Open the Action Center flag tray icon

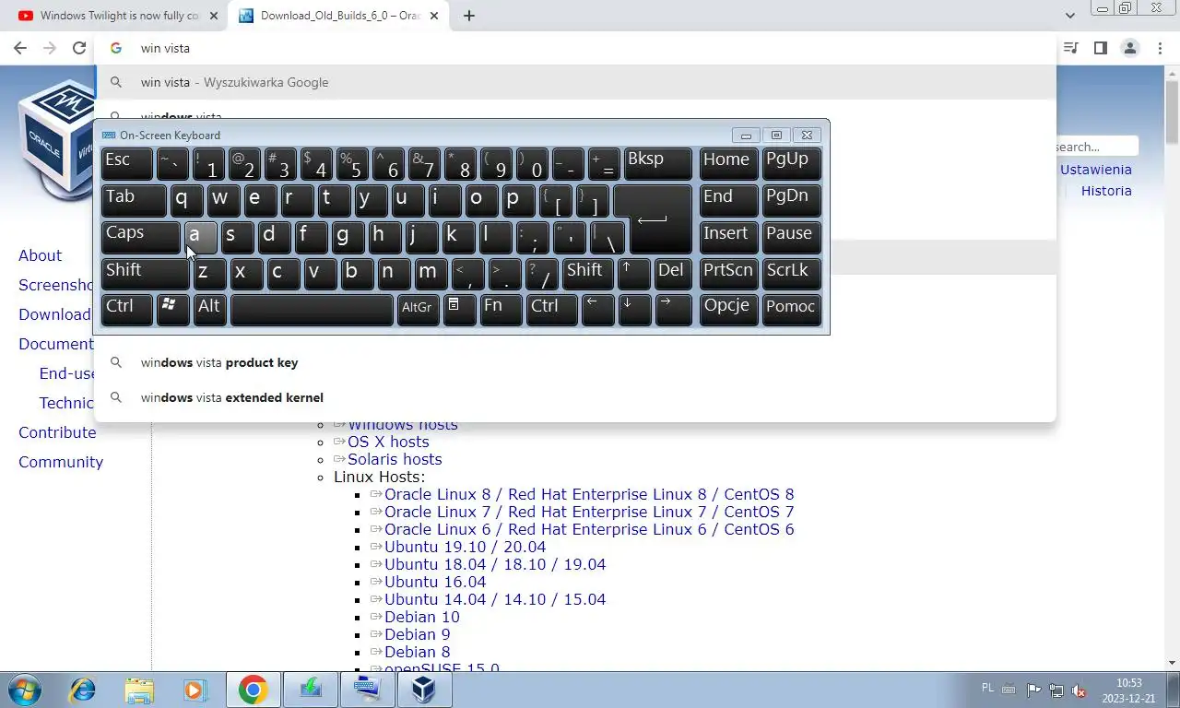coord(1033,690)
